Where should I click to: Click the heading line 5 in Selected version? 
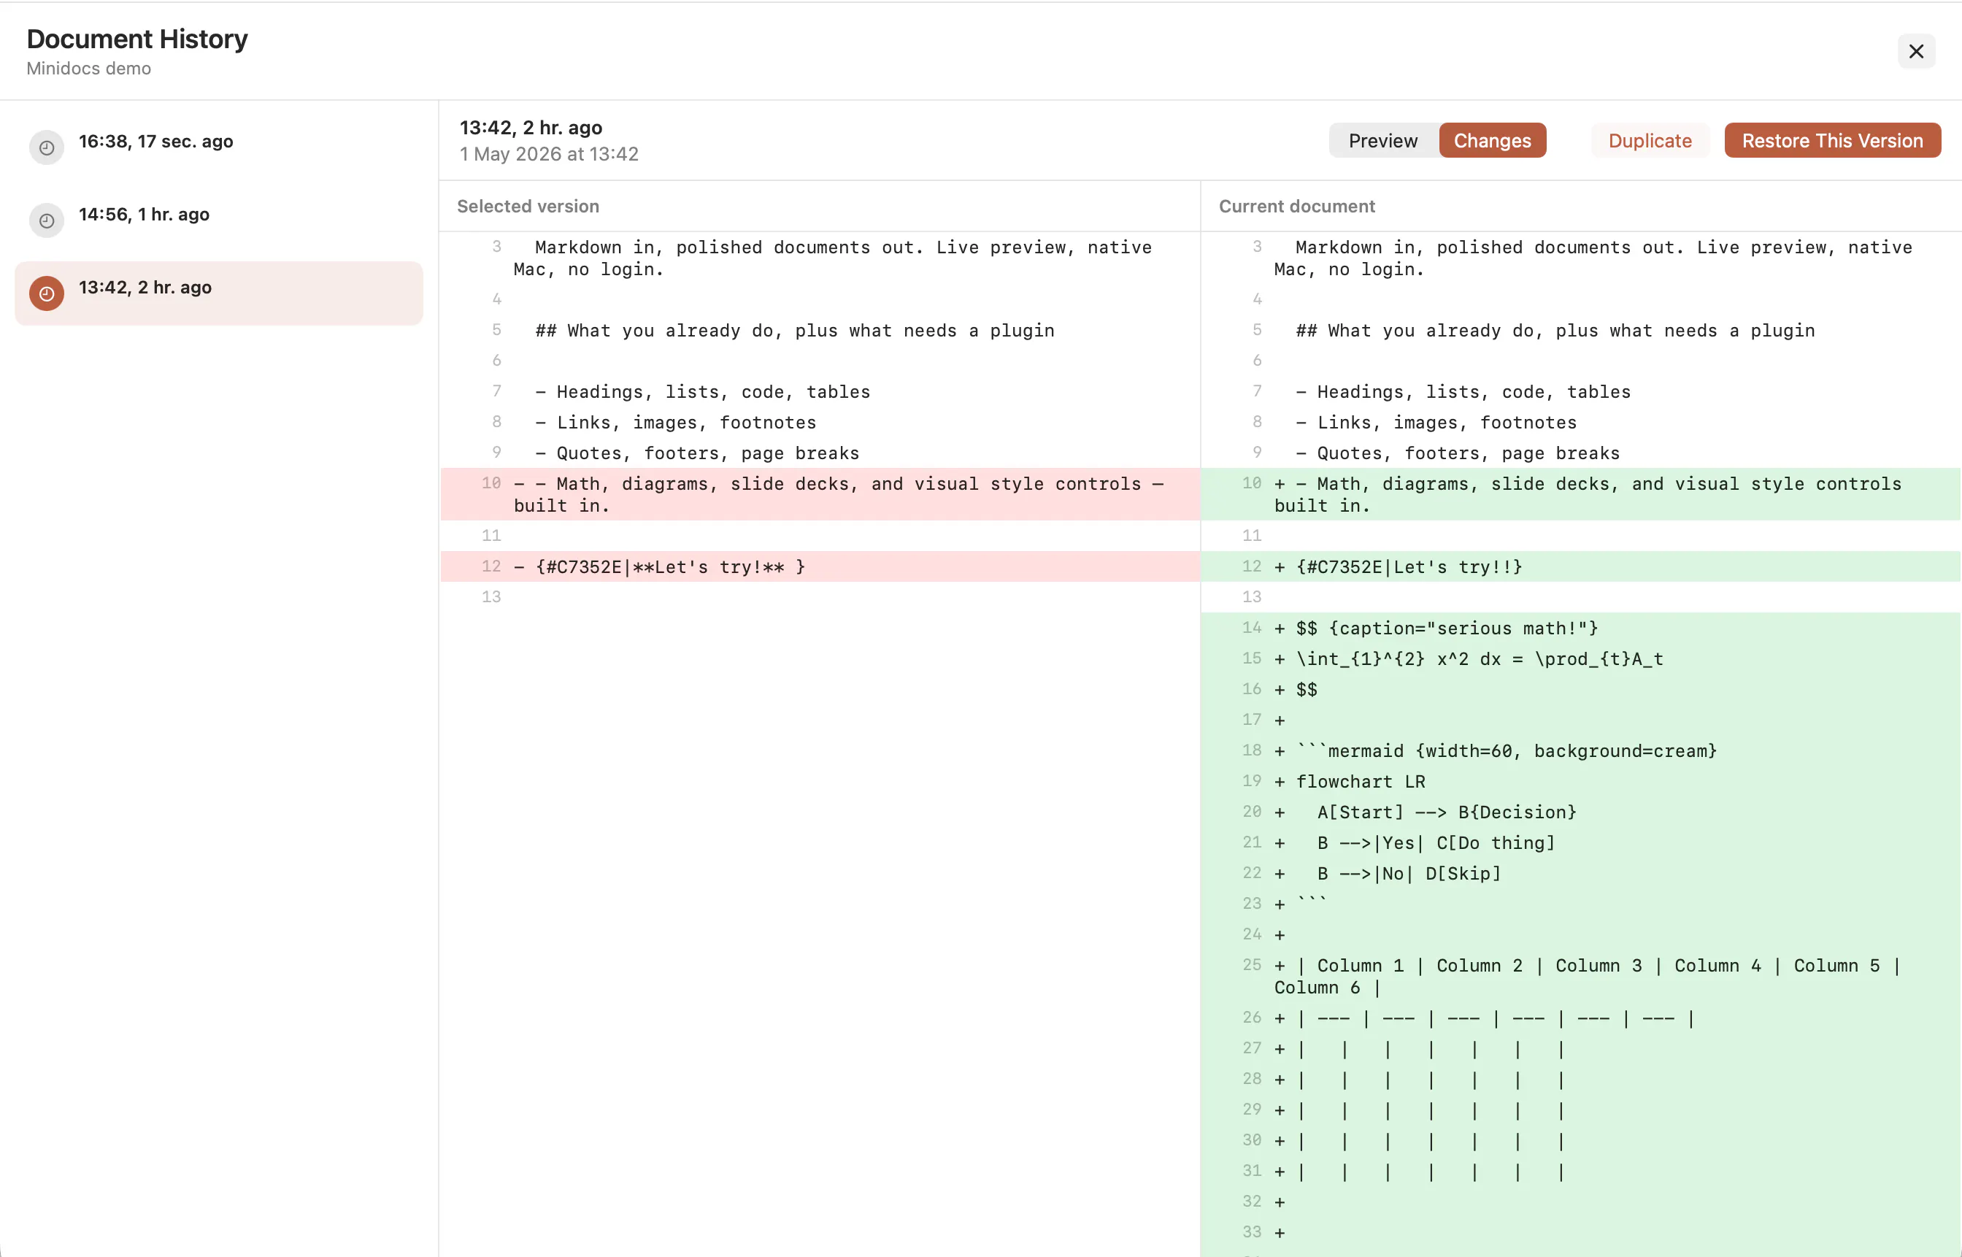[x=820, y=331]
